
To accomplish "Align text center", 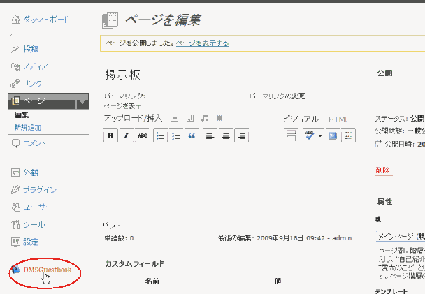I will pyautogui.click(x=226, y=135).
